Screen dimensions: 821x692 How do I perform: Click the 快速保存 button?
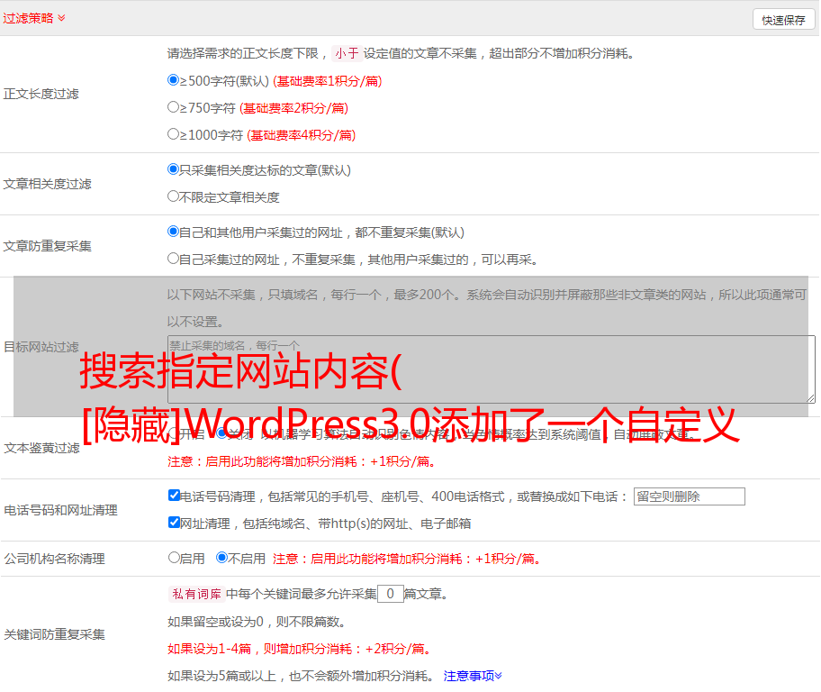pos(783,20)
